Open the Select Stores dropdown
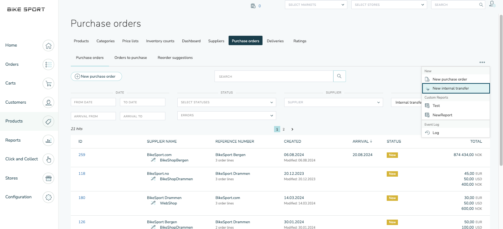The width and height of the screenshot is (503, 229). pos(389,5)
